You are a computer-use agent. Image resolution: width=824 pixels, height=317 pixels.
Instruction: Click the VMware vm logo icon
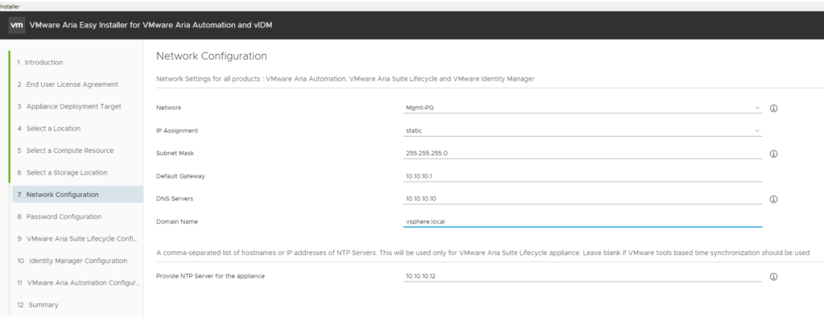tap(17, 25)
